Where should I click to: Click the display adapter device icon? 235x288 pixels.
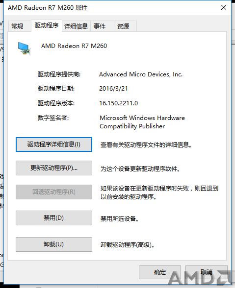24,48
